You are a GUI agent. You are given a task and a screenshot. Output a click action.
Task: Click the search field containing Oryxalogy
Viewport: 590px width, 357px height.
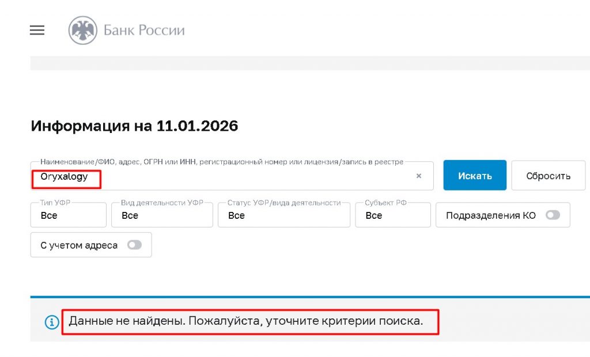pos(230,176)
